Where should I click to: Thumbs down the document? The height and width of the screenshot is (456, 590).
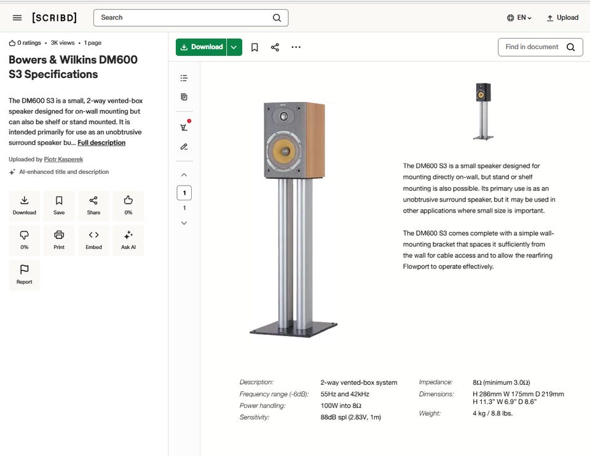[25, 240]
